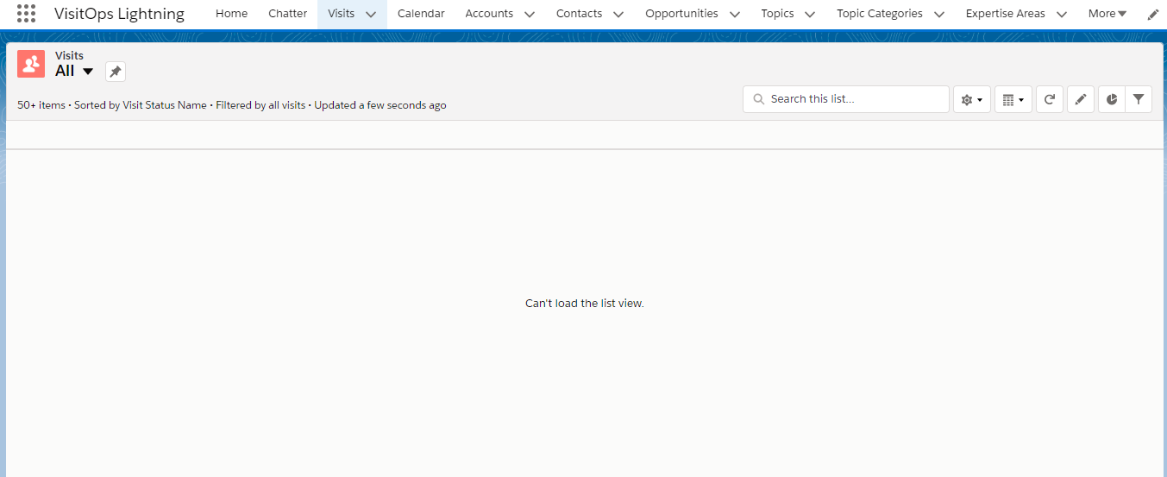Pin the All list view

(x=116, y=72)
